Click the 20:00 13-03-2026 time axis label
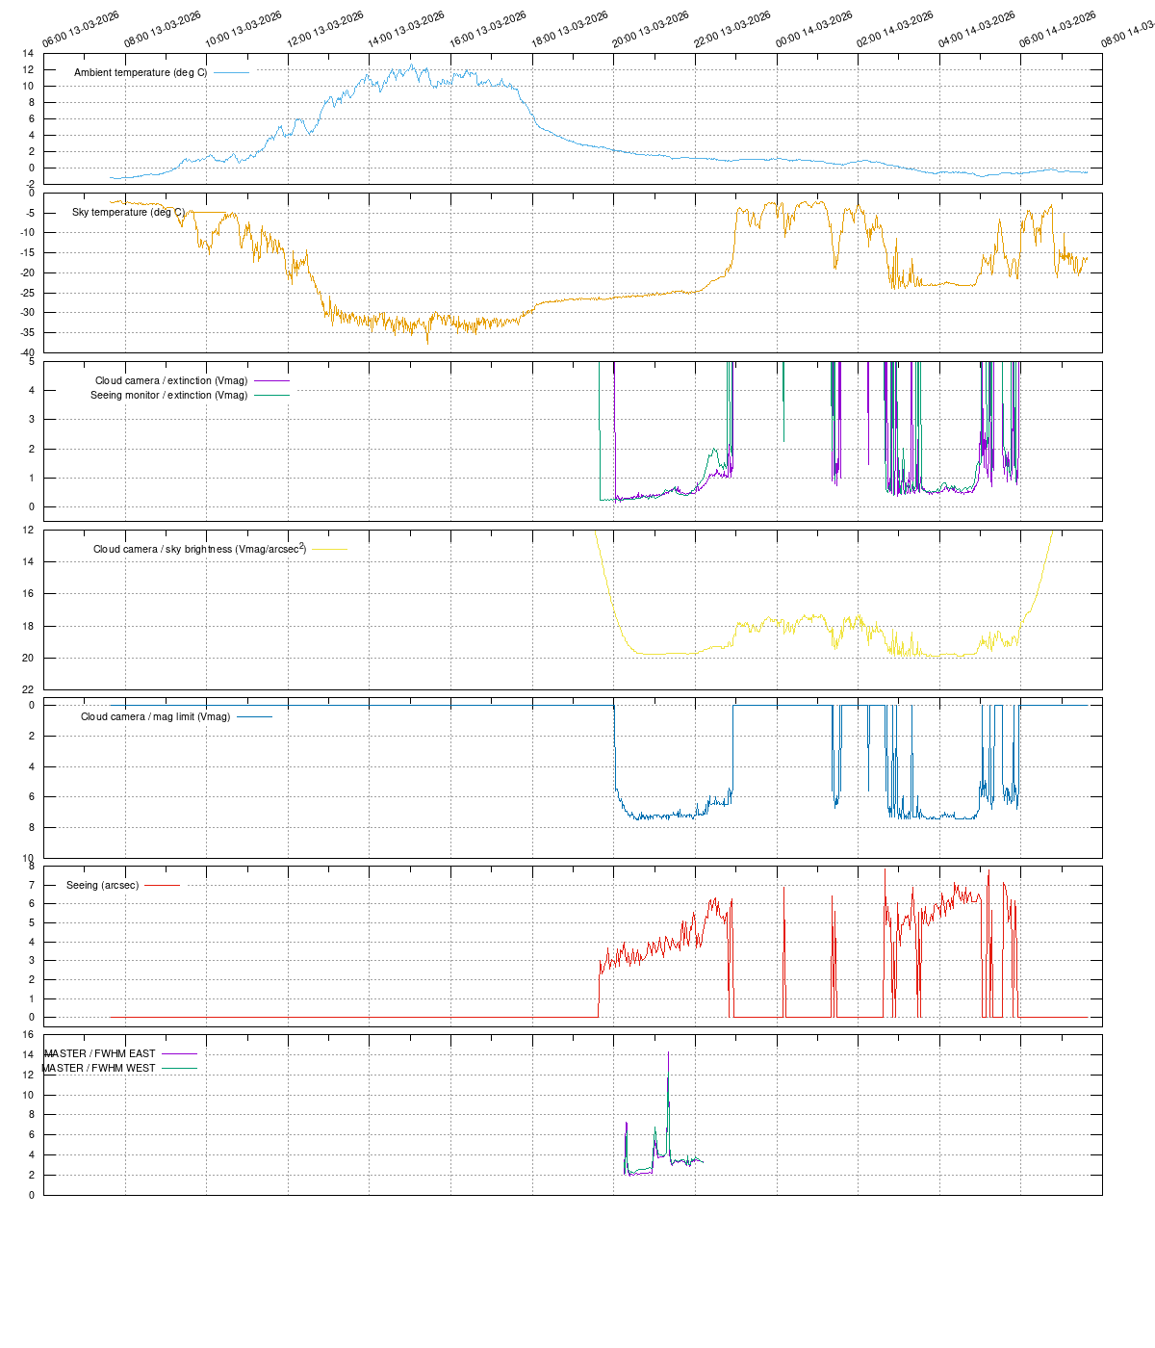1155x1348 pixels. tap(651, 31)
